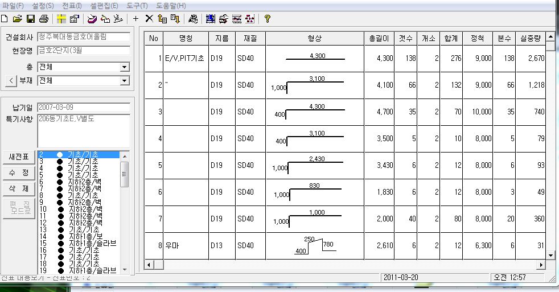
Task: Click the < button beside 부재
Action: coord(11,81)
